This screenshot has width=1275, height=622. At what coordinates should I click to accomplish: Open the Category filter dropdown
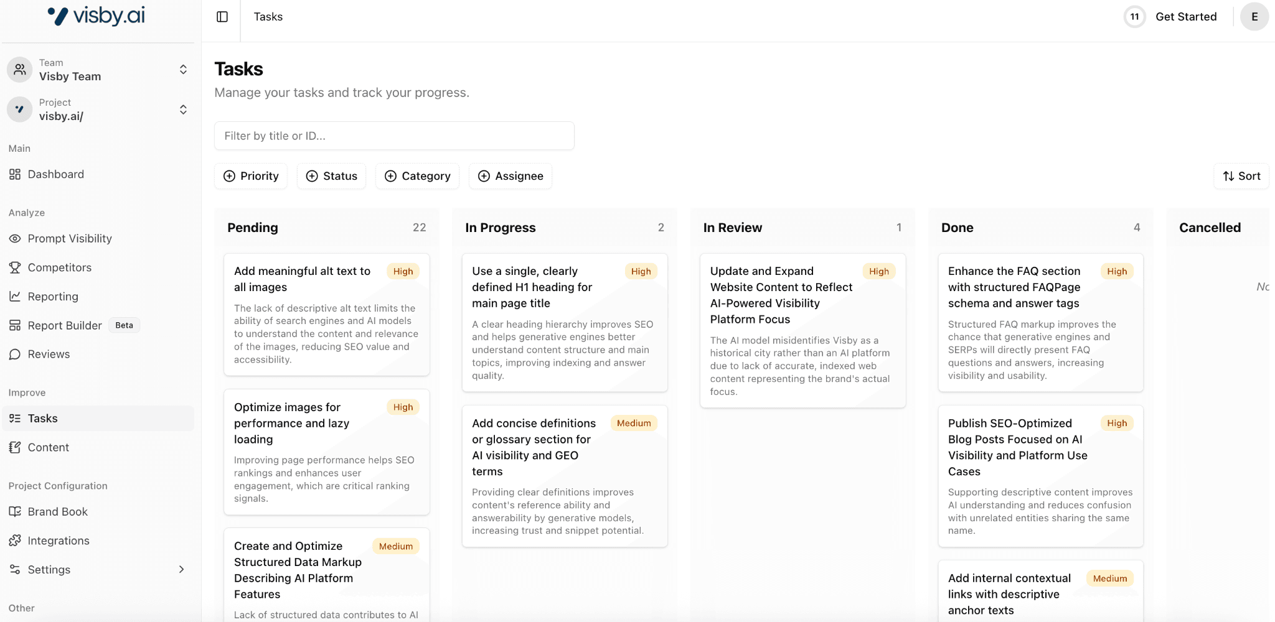(417, 176)
